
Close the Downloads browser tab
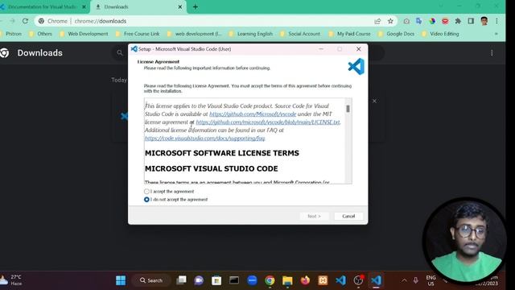180,6
